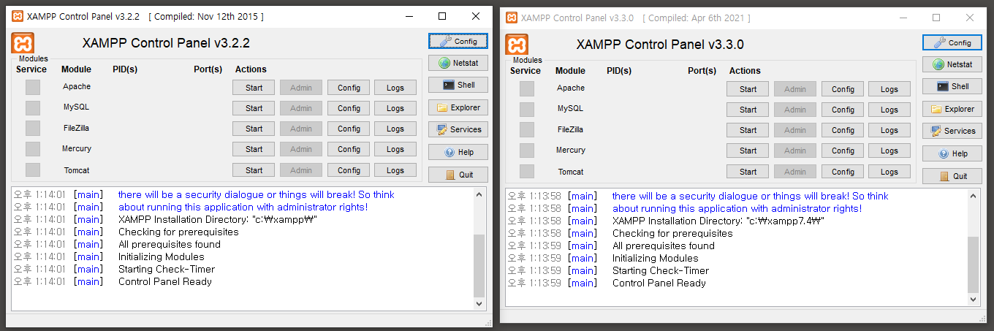Start FileZilla in v3.2.2 window
Viewport: 994px width, 331px height.
[254, 129]
